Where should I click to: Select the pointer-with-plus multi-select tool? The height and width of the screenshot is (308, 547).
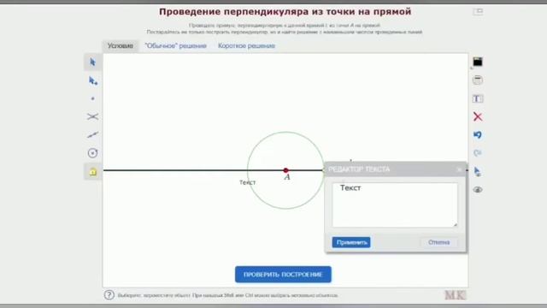point(93,80)
